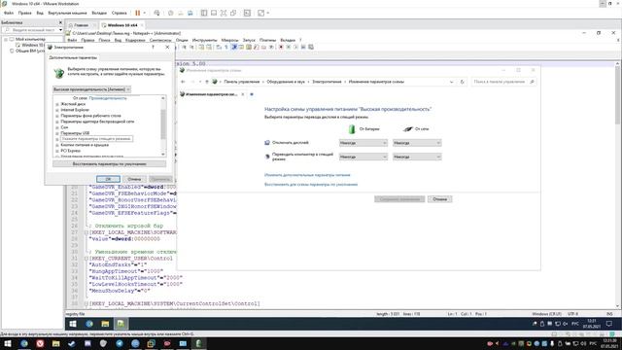This screenshot has height=350, width=622.
Task: Expand Жесткий диск power setting
Action: click(57, 104)
